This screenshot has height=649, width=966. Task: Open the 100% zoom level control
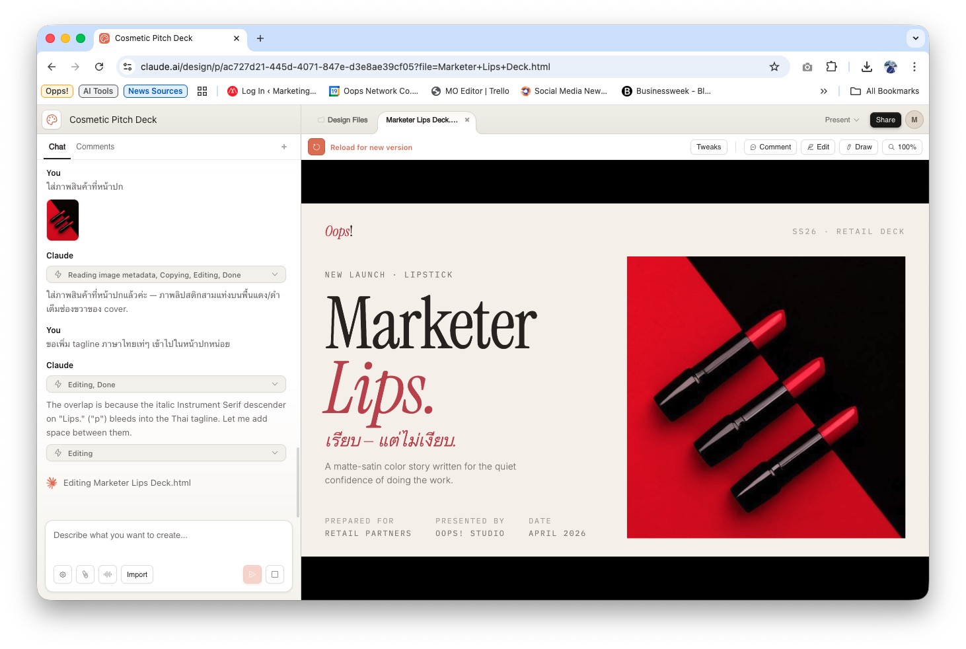[x=902, y=147]
